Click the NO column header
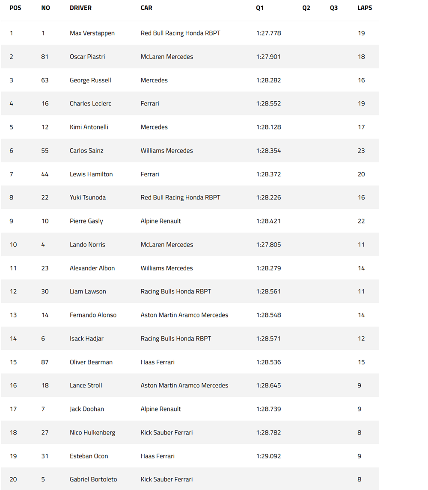428x490 pixels. (x=45, y=8)
